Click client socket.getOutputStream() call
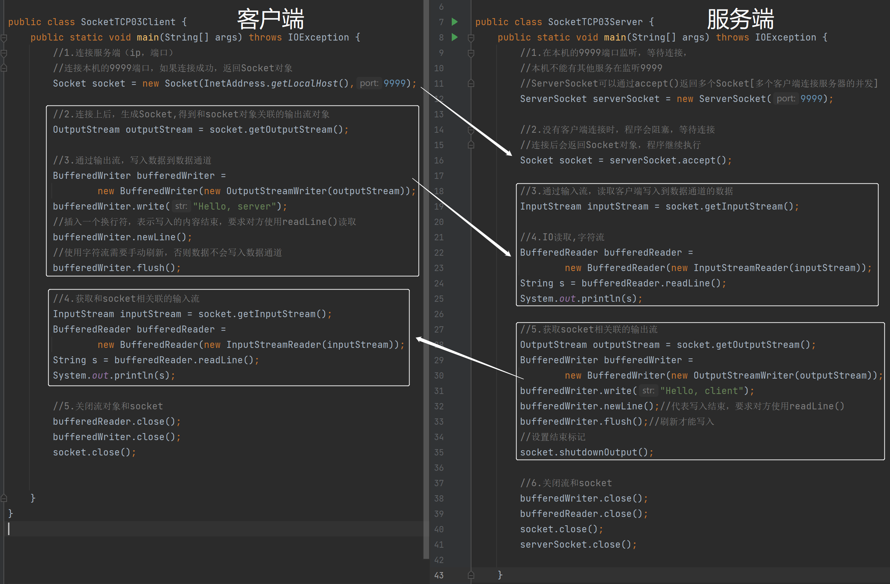This screenshot has width=890, height=584. (276, 130)
